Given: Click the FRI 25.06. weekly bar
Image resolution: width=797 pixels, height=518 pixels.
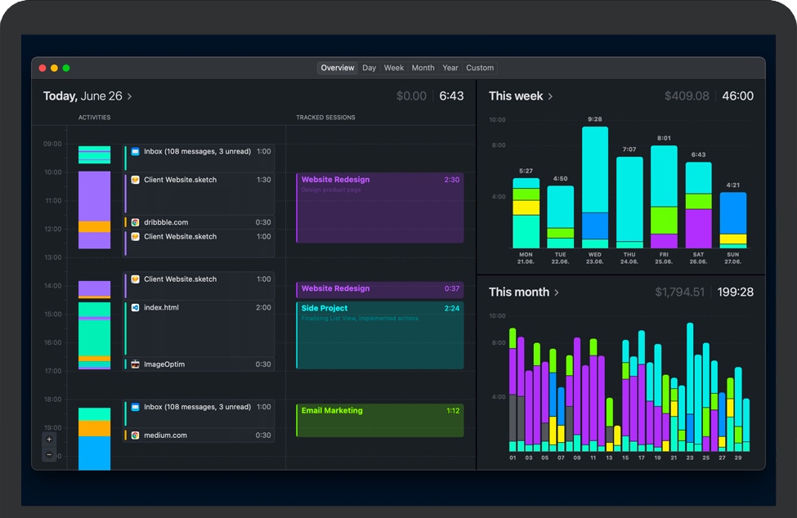Looking at the screenshot, I should 664,197.
